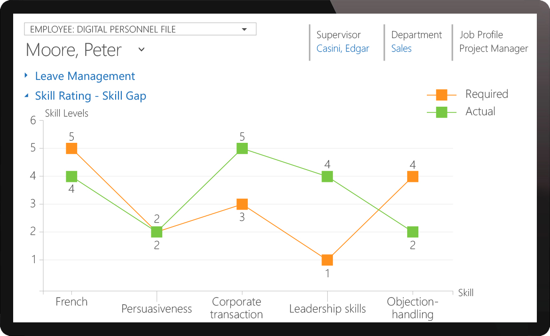Select the orange Objection-handling point at level 4
This screenshot has height=336, width=550.
tap(412, 176)
